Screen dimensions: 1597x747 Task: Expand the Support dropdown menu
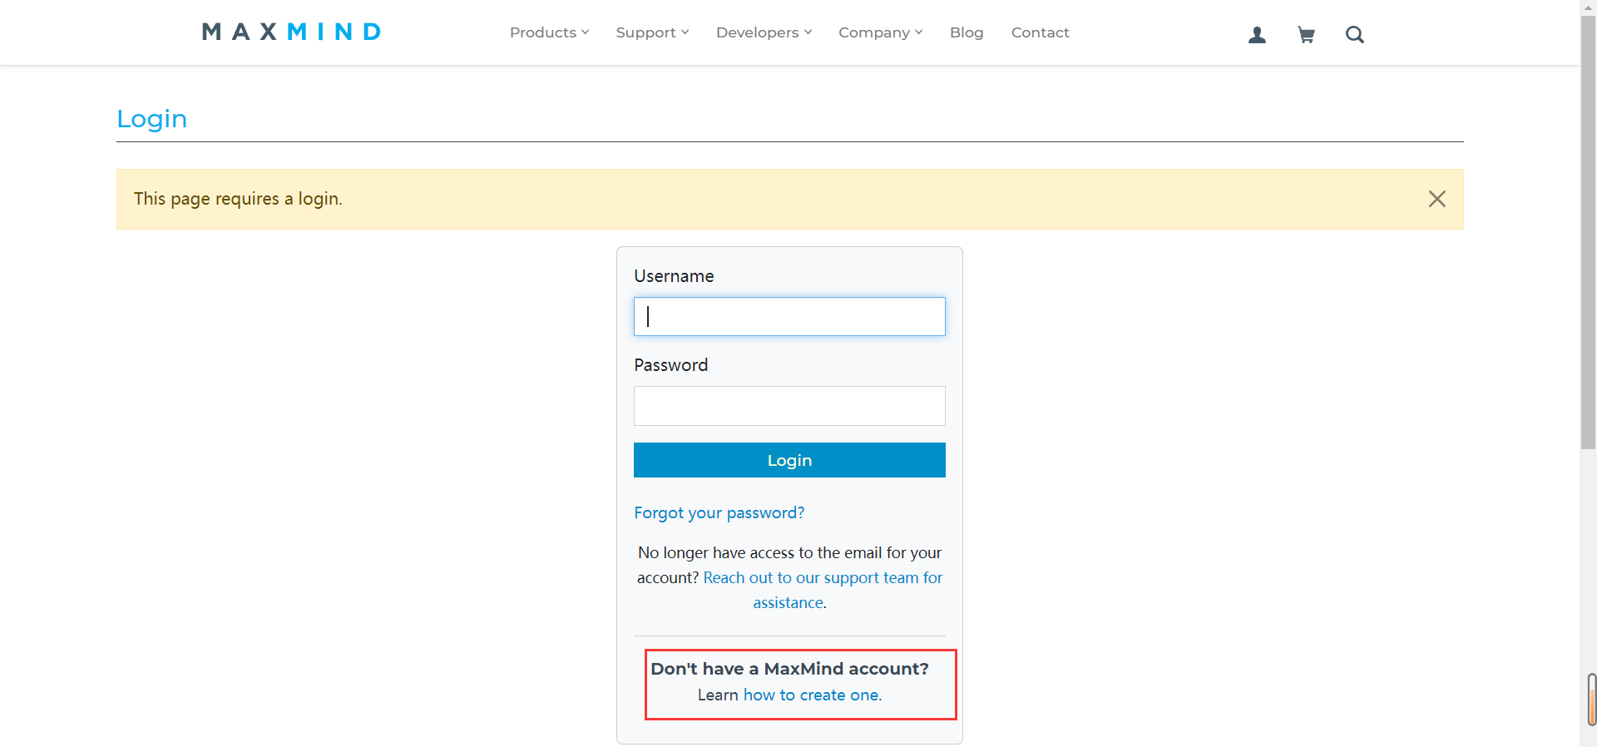point(652,32)
